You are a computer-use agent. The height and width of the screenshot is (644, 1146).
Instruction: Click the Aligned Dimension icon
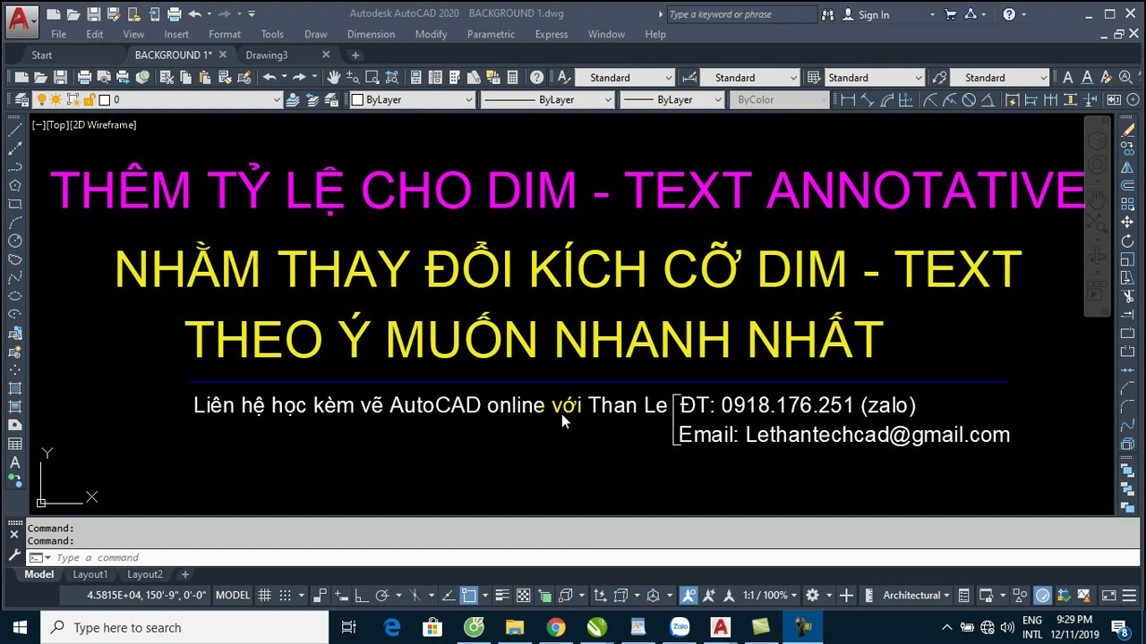point(867,99)
